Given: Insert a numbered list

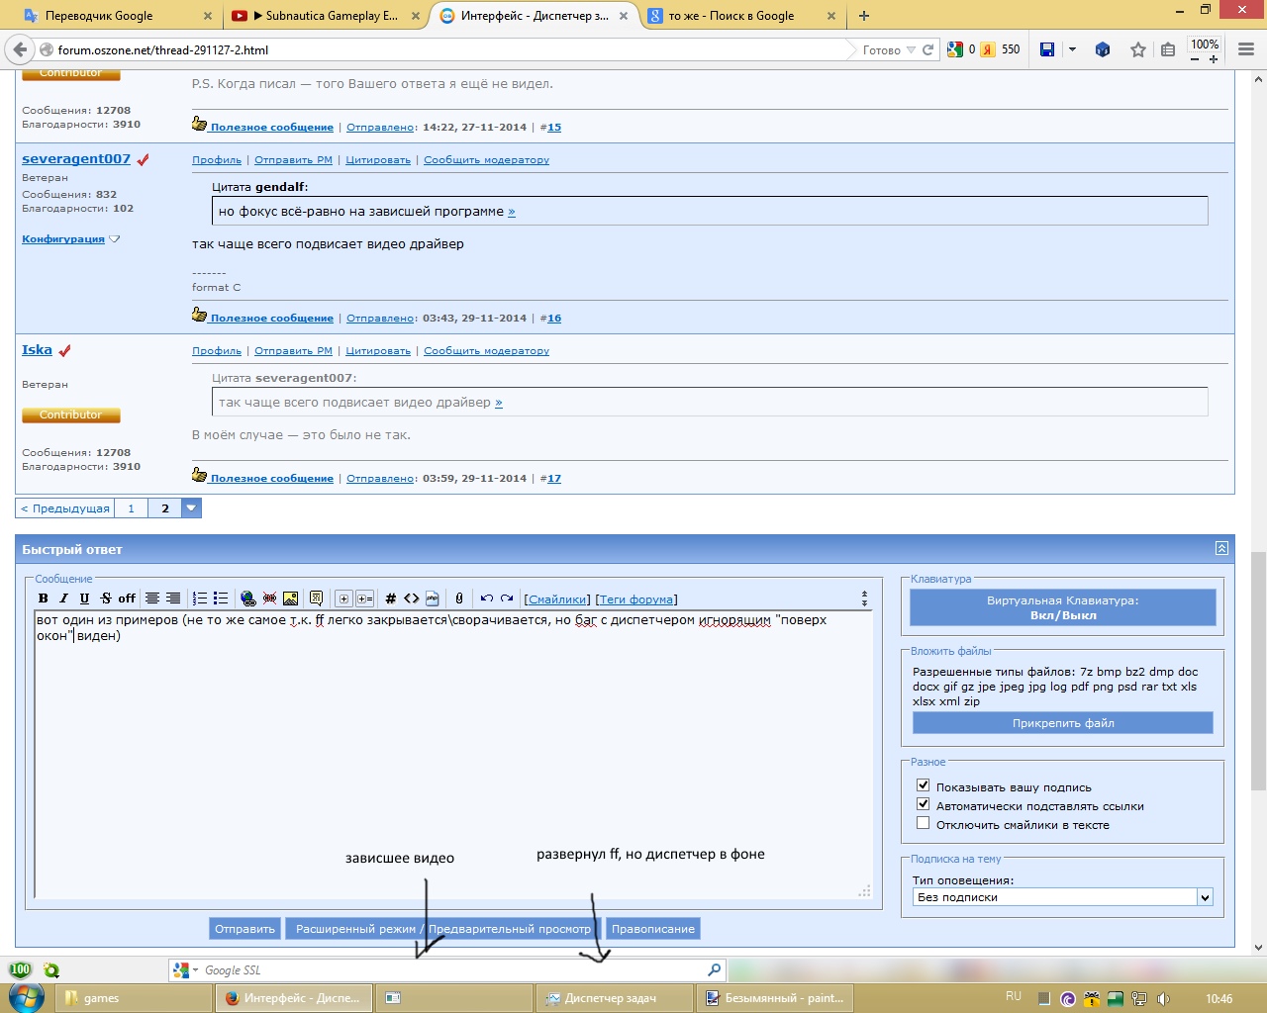Looking at the screenshot, I should tap(199, 599).
